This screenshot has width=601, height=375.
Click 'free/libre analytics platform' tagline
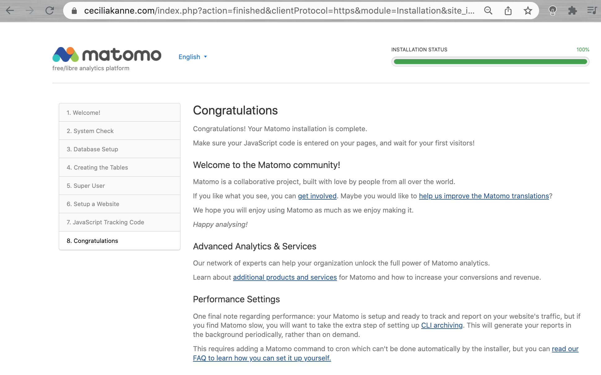91,68
